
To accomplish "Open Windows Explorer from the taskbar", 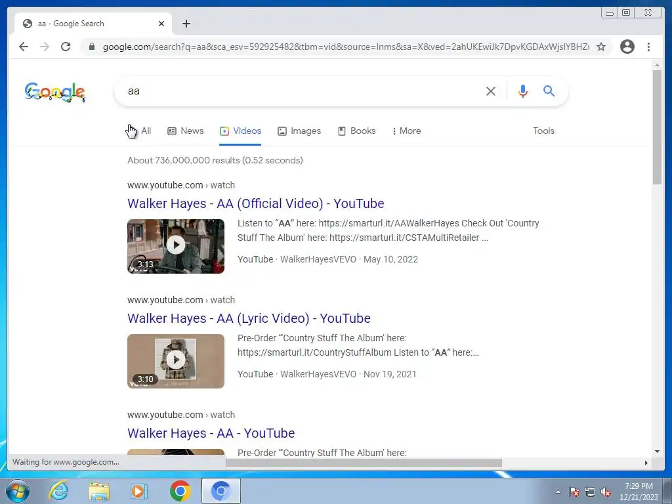I will (99, 492).
